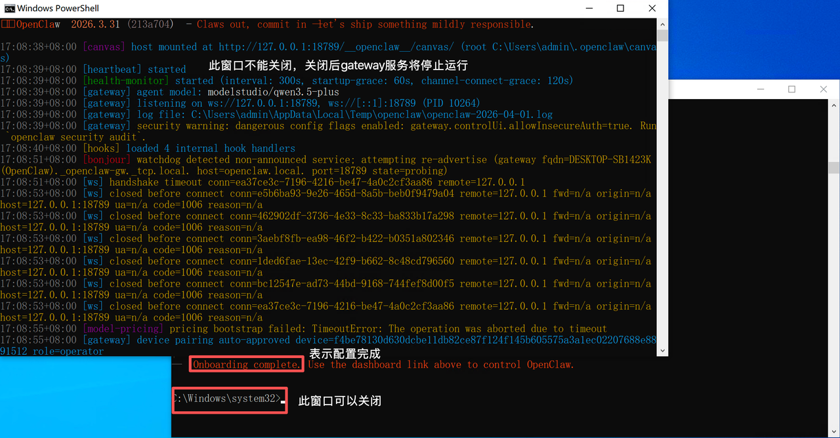
Task: Click the C:\Windows\system32> prompt
Action: click(x=228, y=399)
